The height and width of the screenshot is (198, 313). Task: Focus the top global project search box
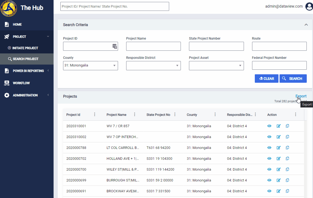114,7
